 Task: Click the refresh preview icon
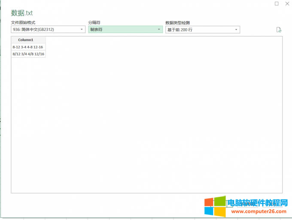[279, 30]
